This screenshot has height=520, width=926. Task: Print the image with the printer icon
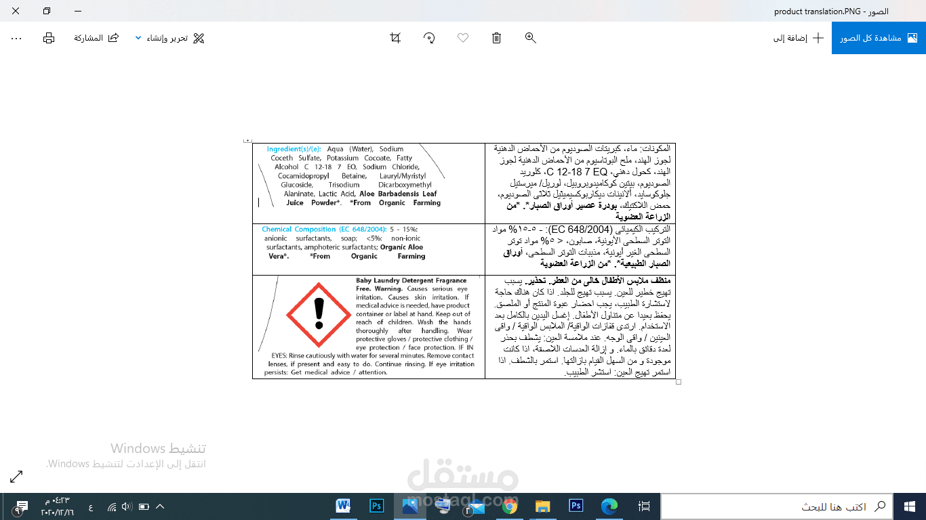(49, 38)
